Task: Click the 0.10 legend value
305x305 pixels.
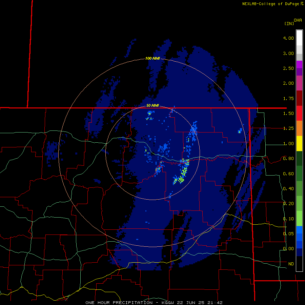Action: (x=288, y=219)
